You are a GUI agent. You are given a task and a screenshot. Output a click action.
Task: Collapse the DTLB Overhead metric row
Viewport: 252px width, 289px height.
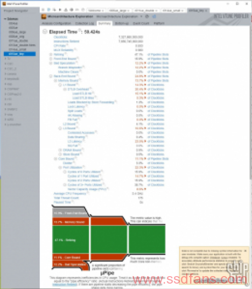[65, 89]
